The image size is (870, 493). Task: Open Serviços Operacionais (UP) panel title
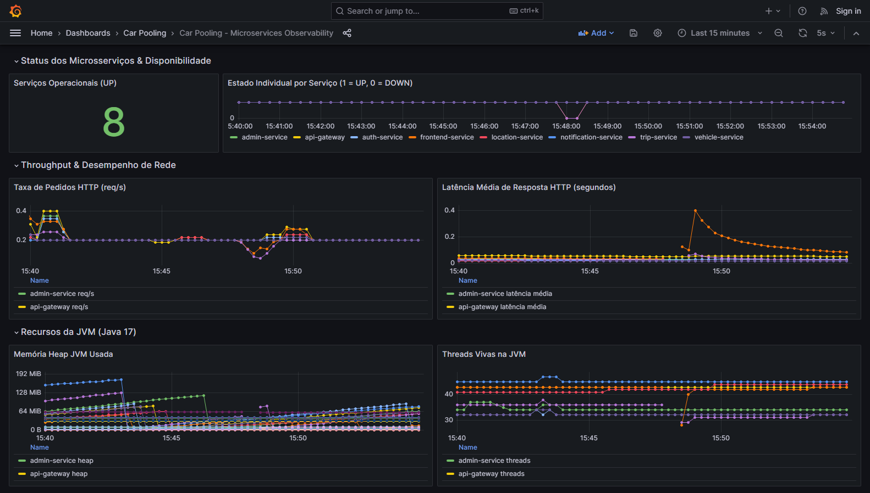coord(65,83)
